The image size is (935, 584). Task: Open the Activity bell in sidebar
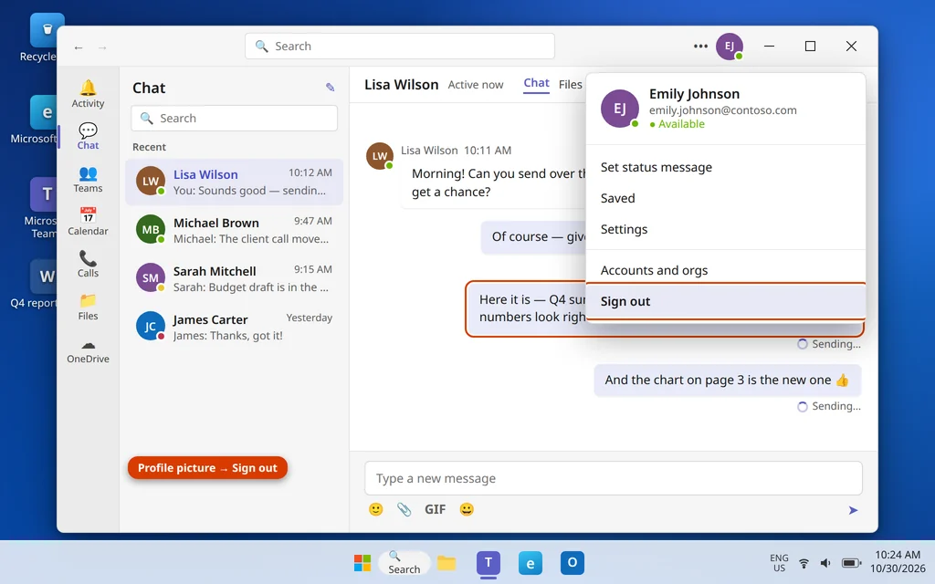pyautogui.click(x=88, y=94)
